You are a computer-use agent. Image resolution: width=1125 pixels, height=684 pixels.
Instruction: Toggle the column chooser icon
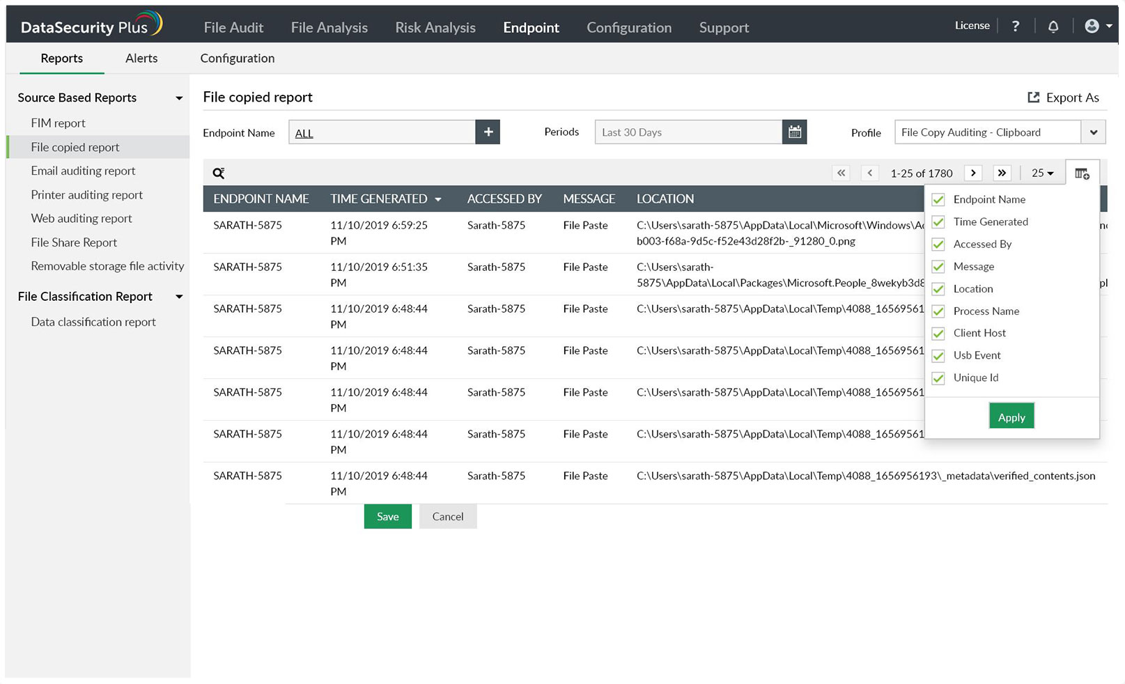(1082, 173)
